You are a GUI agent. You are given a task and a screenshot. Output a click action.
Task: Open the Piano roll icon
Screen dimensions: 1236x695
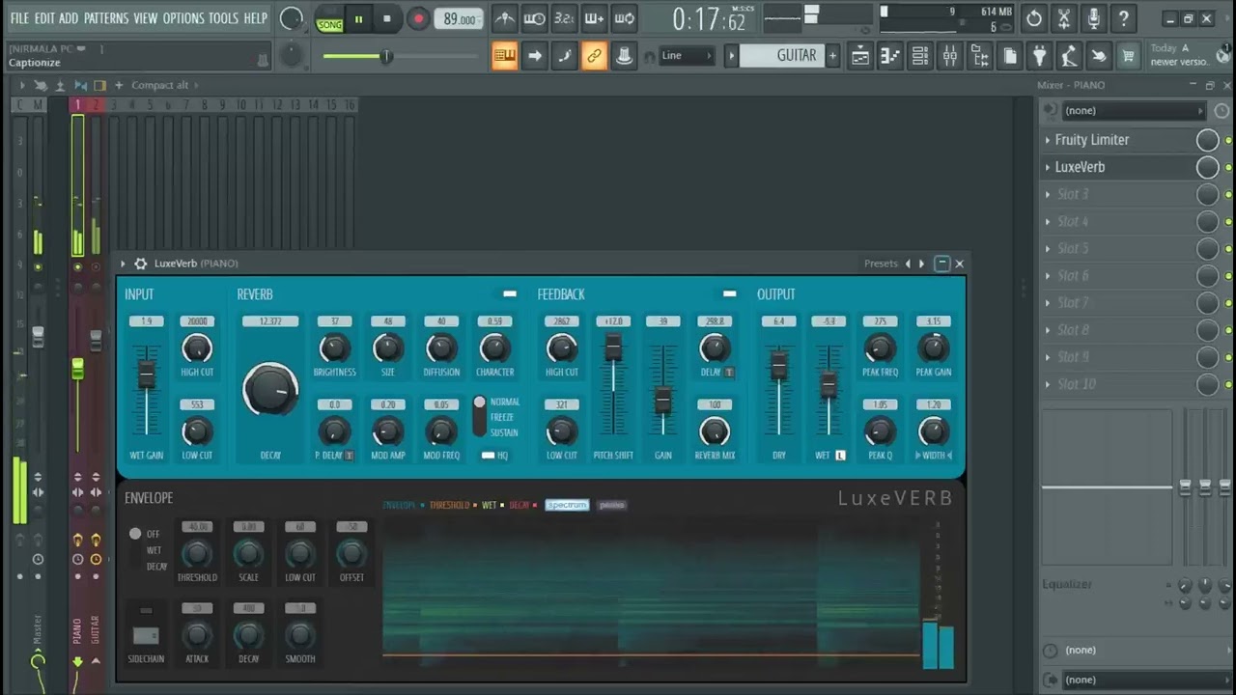point(890,56)
